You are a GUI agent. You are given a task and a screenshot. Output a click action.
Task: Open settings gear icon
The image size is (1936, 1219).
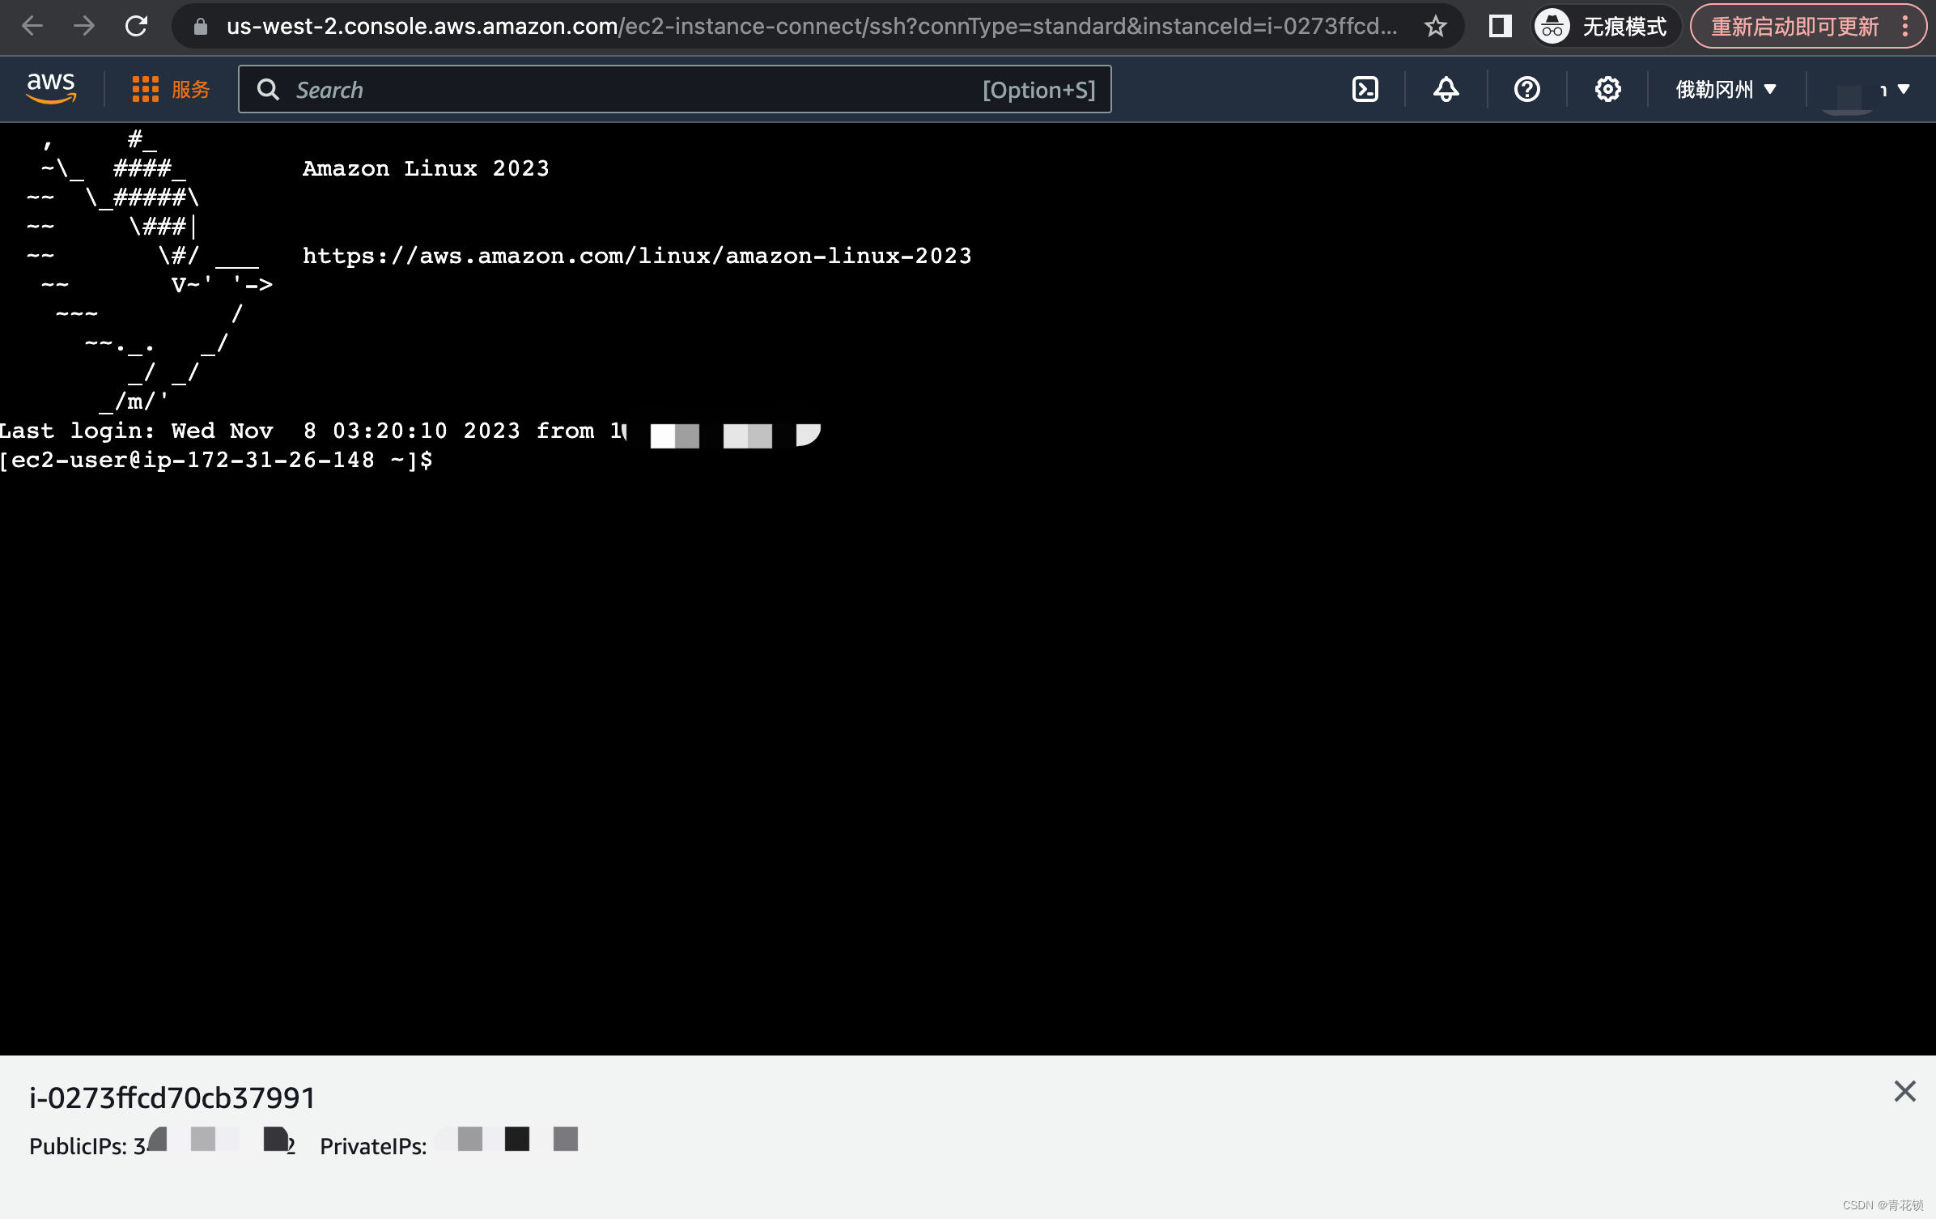pyautogui.click(x=1607, y=89)
